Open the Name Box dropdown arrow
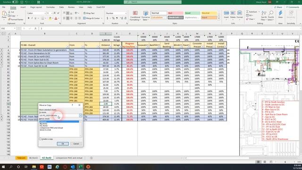The height and width of the screenshot is (170, 302). 15,28
